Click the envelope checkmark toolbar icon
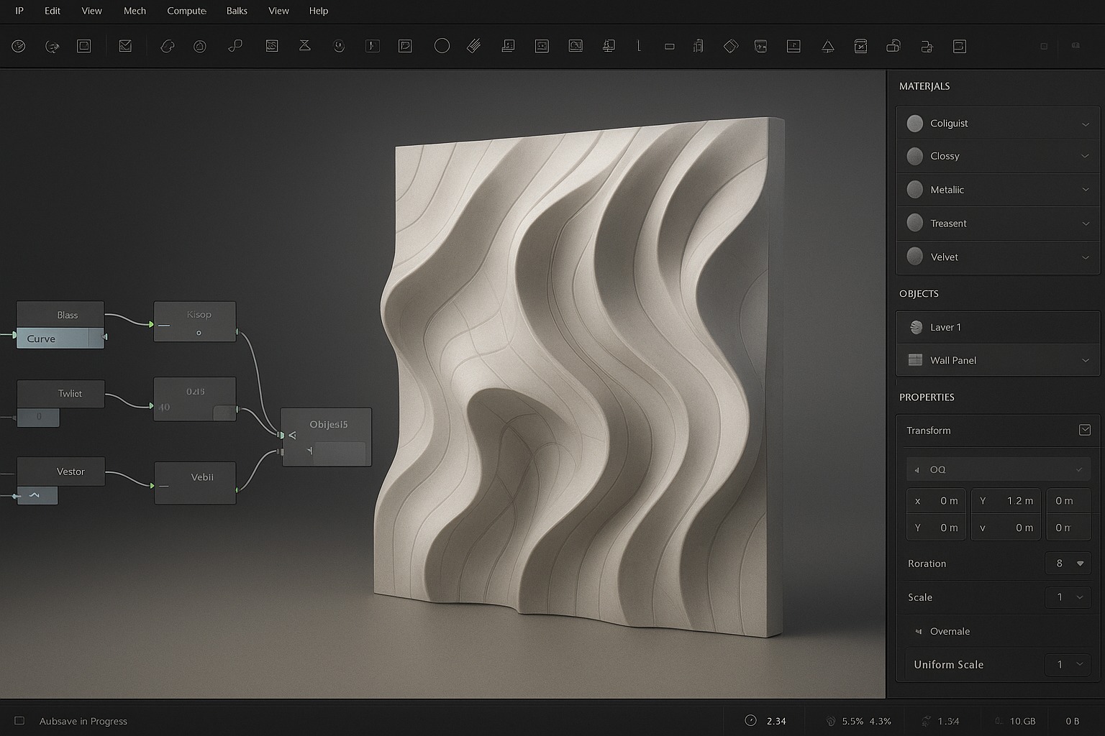Image resolution: width=1105 pixels, height=736 pixels. pyautogui.click(x=125, y=46)
